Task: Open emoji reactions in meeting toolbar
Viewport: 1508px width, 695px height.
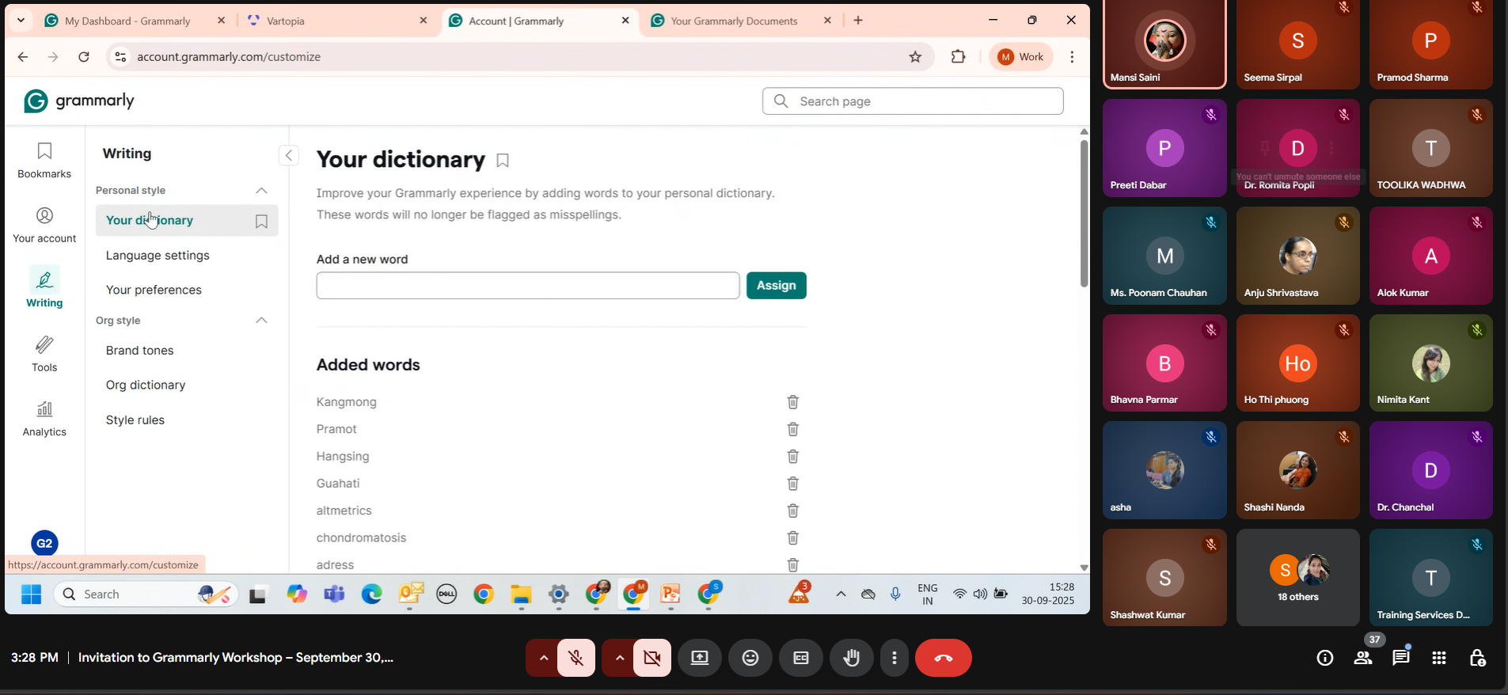Action: [750, 658]
